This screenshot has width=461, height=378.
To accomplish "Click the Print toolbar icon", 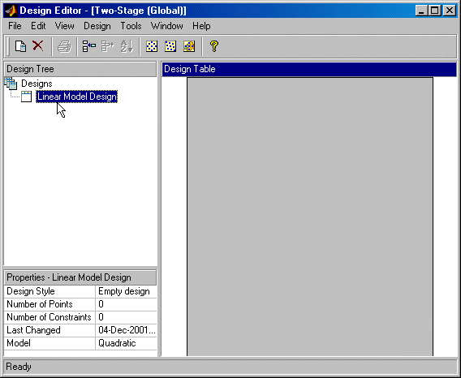I will (64, 46).
